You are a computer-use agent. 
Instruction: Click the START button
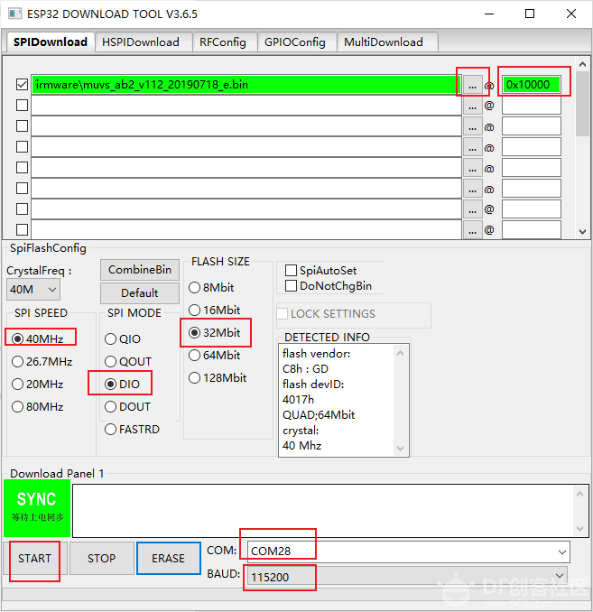pyautogui.click(x=34, y=559)
